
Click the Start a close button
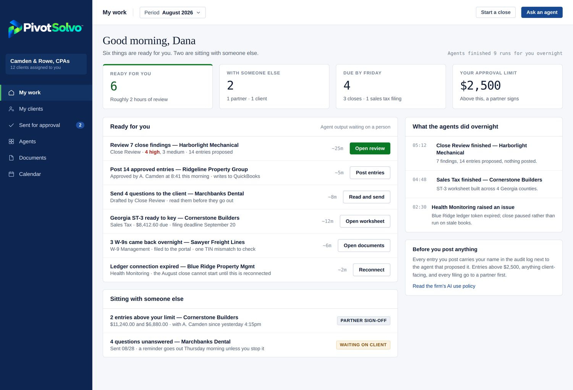point(496,12)
